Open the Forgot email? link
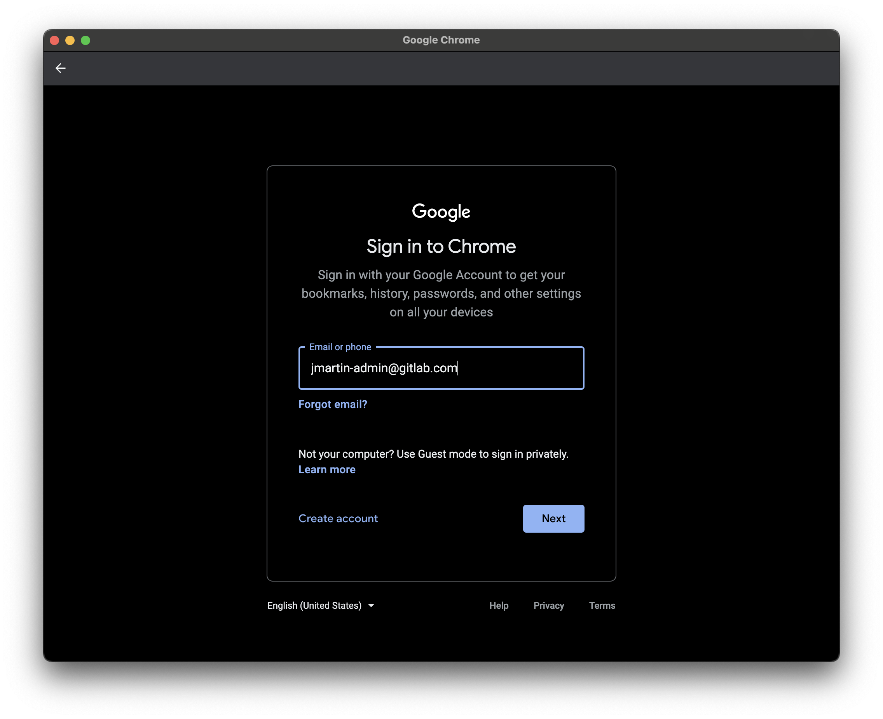883x719 pixels. tap(332, 404)
